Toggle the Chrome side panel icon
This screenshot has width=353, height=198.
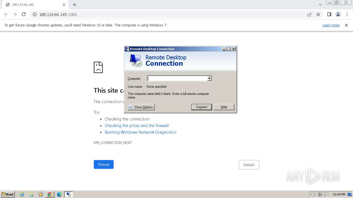(329, 14)
